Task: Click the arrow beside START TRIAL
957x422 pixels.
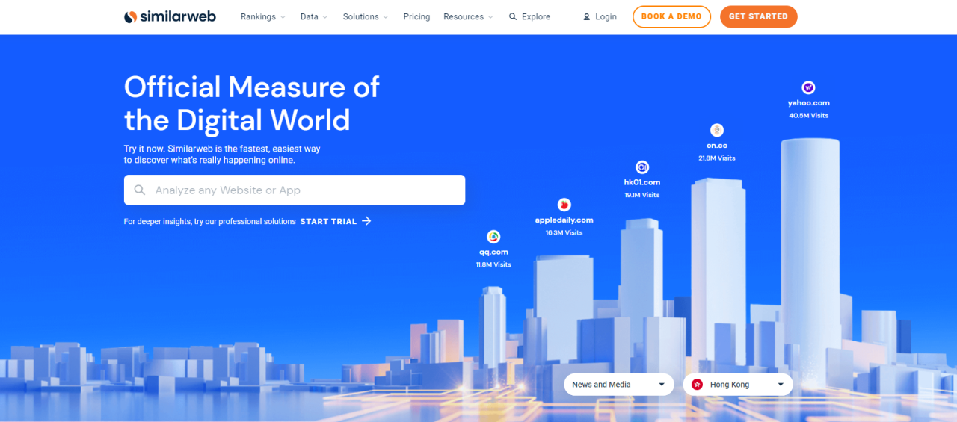Action: pyautogui.click(x=366, y=221)
